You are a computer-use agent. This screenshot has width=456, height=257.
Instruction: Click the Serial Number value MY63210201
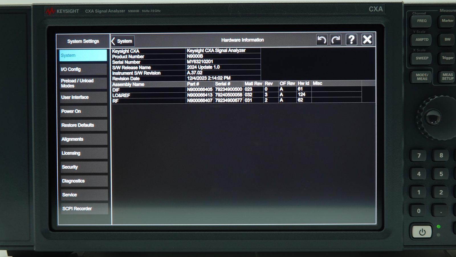[x=200, y=62]
